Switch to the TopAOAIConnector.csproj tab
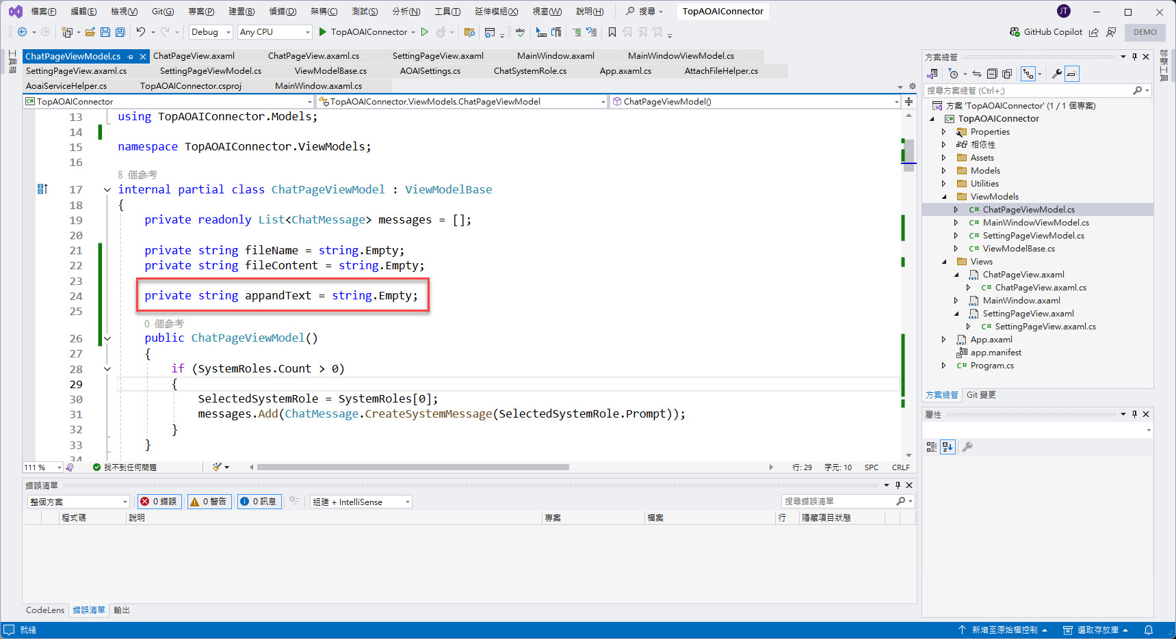Image resolution: width=1176 pixels, height=639 pixels. click(x=191, y=86)
